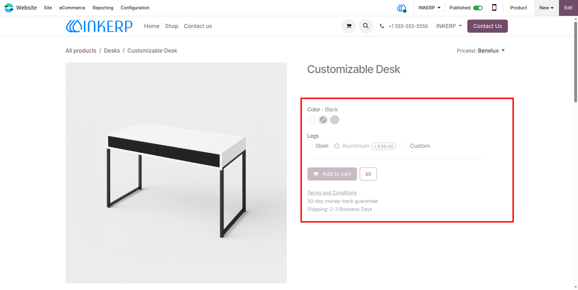Open the New dropdown menu

point(547,8)
